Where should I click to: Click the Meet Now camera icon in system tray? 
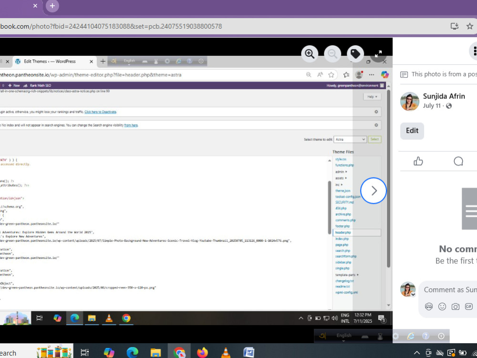point(428,353)
